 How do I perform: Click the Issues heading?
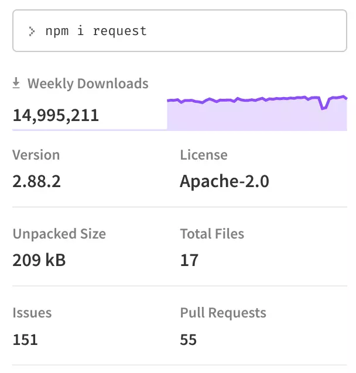(32, 313)
